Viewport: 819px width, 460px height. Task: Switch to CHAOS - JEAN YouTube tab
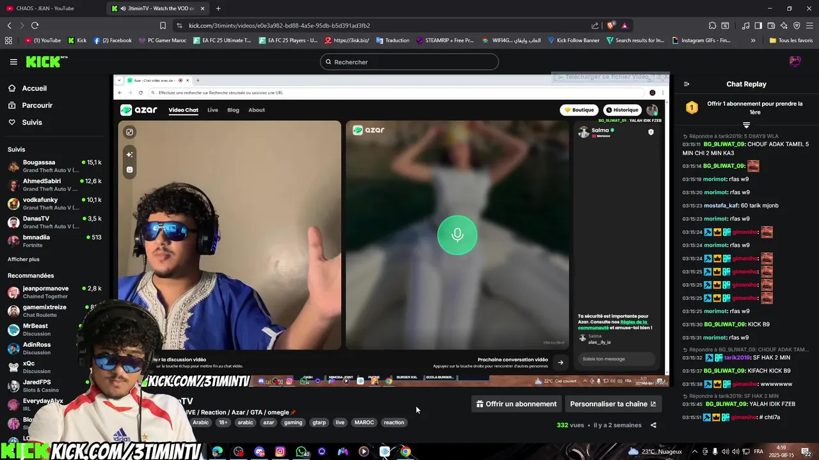pyautogui.click(x=51, y=8)
